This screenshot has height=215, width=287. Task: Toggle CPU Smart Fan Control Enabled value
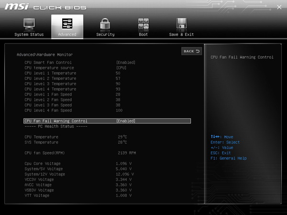126,63
